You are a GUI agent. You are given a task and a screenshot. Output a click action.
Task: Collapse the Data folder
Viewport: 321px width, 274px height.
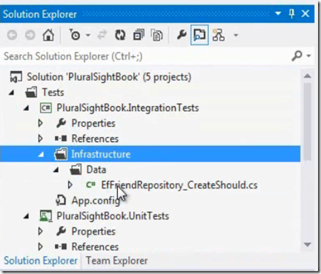pos(56,170)
